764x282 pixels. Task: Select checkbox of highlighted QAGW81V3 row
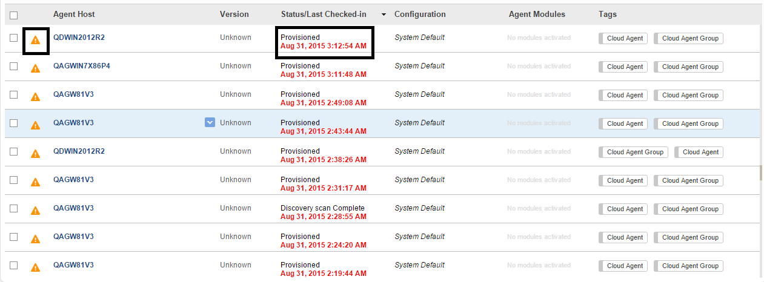point(13,123)
